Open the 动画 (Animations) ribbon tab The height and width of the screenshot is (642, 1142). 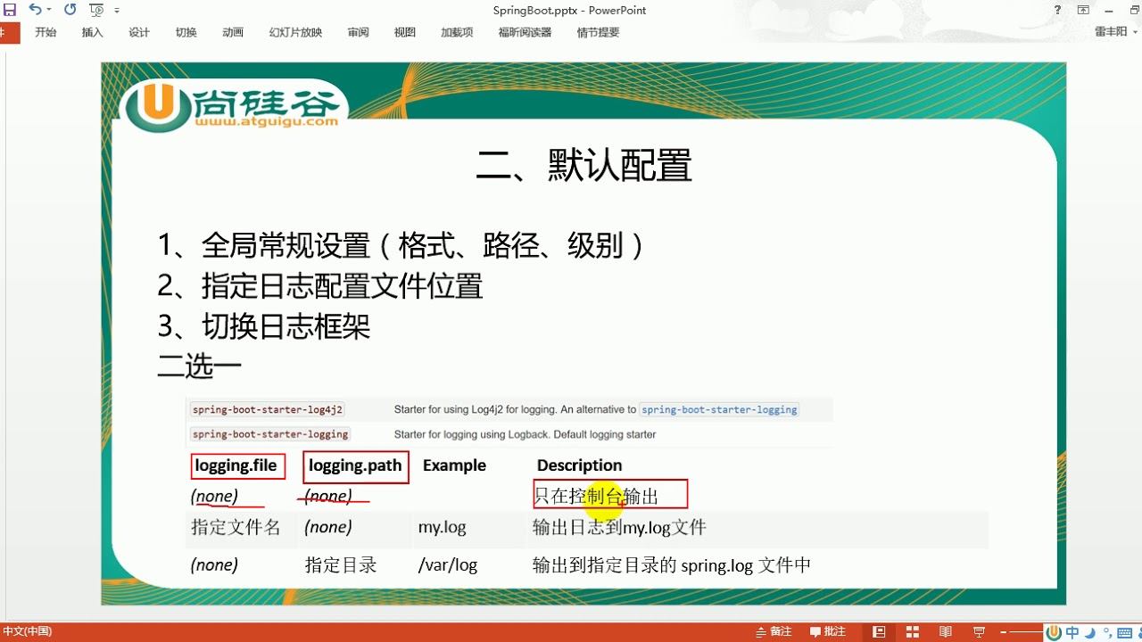coord(233,32)
